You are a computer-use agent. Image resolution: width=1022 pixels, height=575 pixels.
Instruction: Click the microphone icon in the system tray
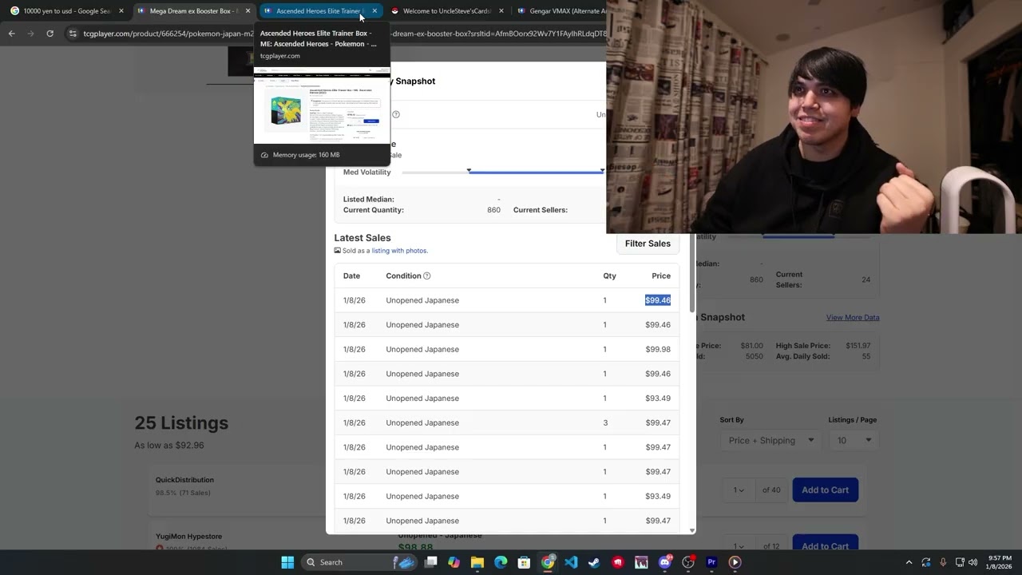click(x=943, y=562)
